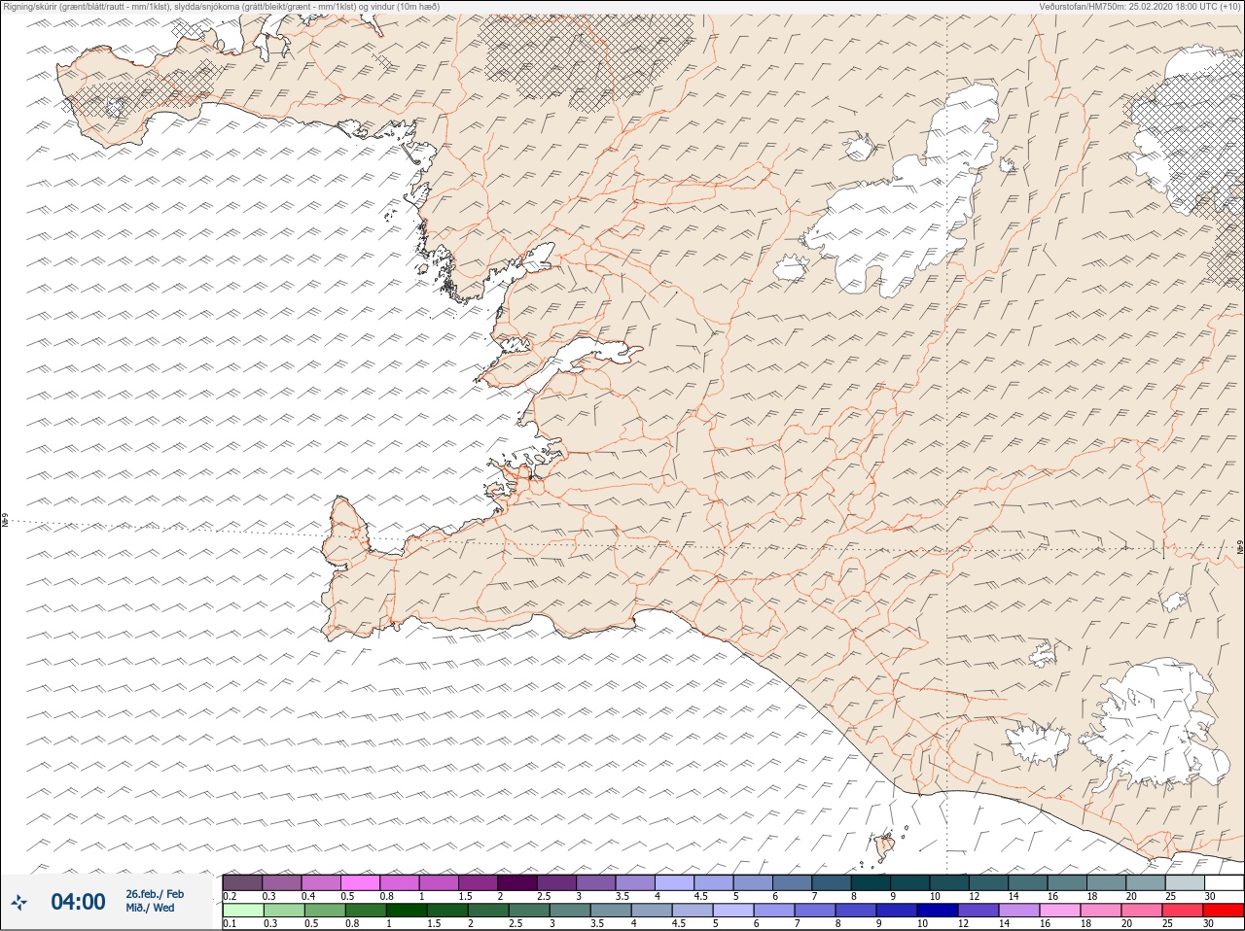Select the lower legend swatch labeled 25
Image resolution: width=1245 pixels, height=931 pixels.
tap(1182, 911)
